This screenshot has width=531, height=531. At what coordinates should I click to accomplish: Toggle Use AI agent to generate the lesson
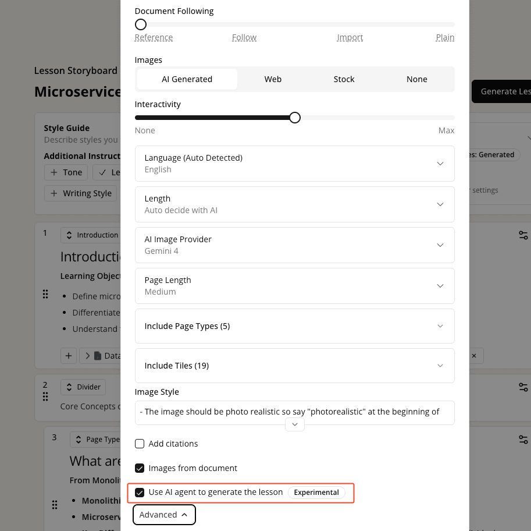140,493
